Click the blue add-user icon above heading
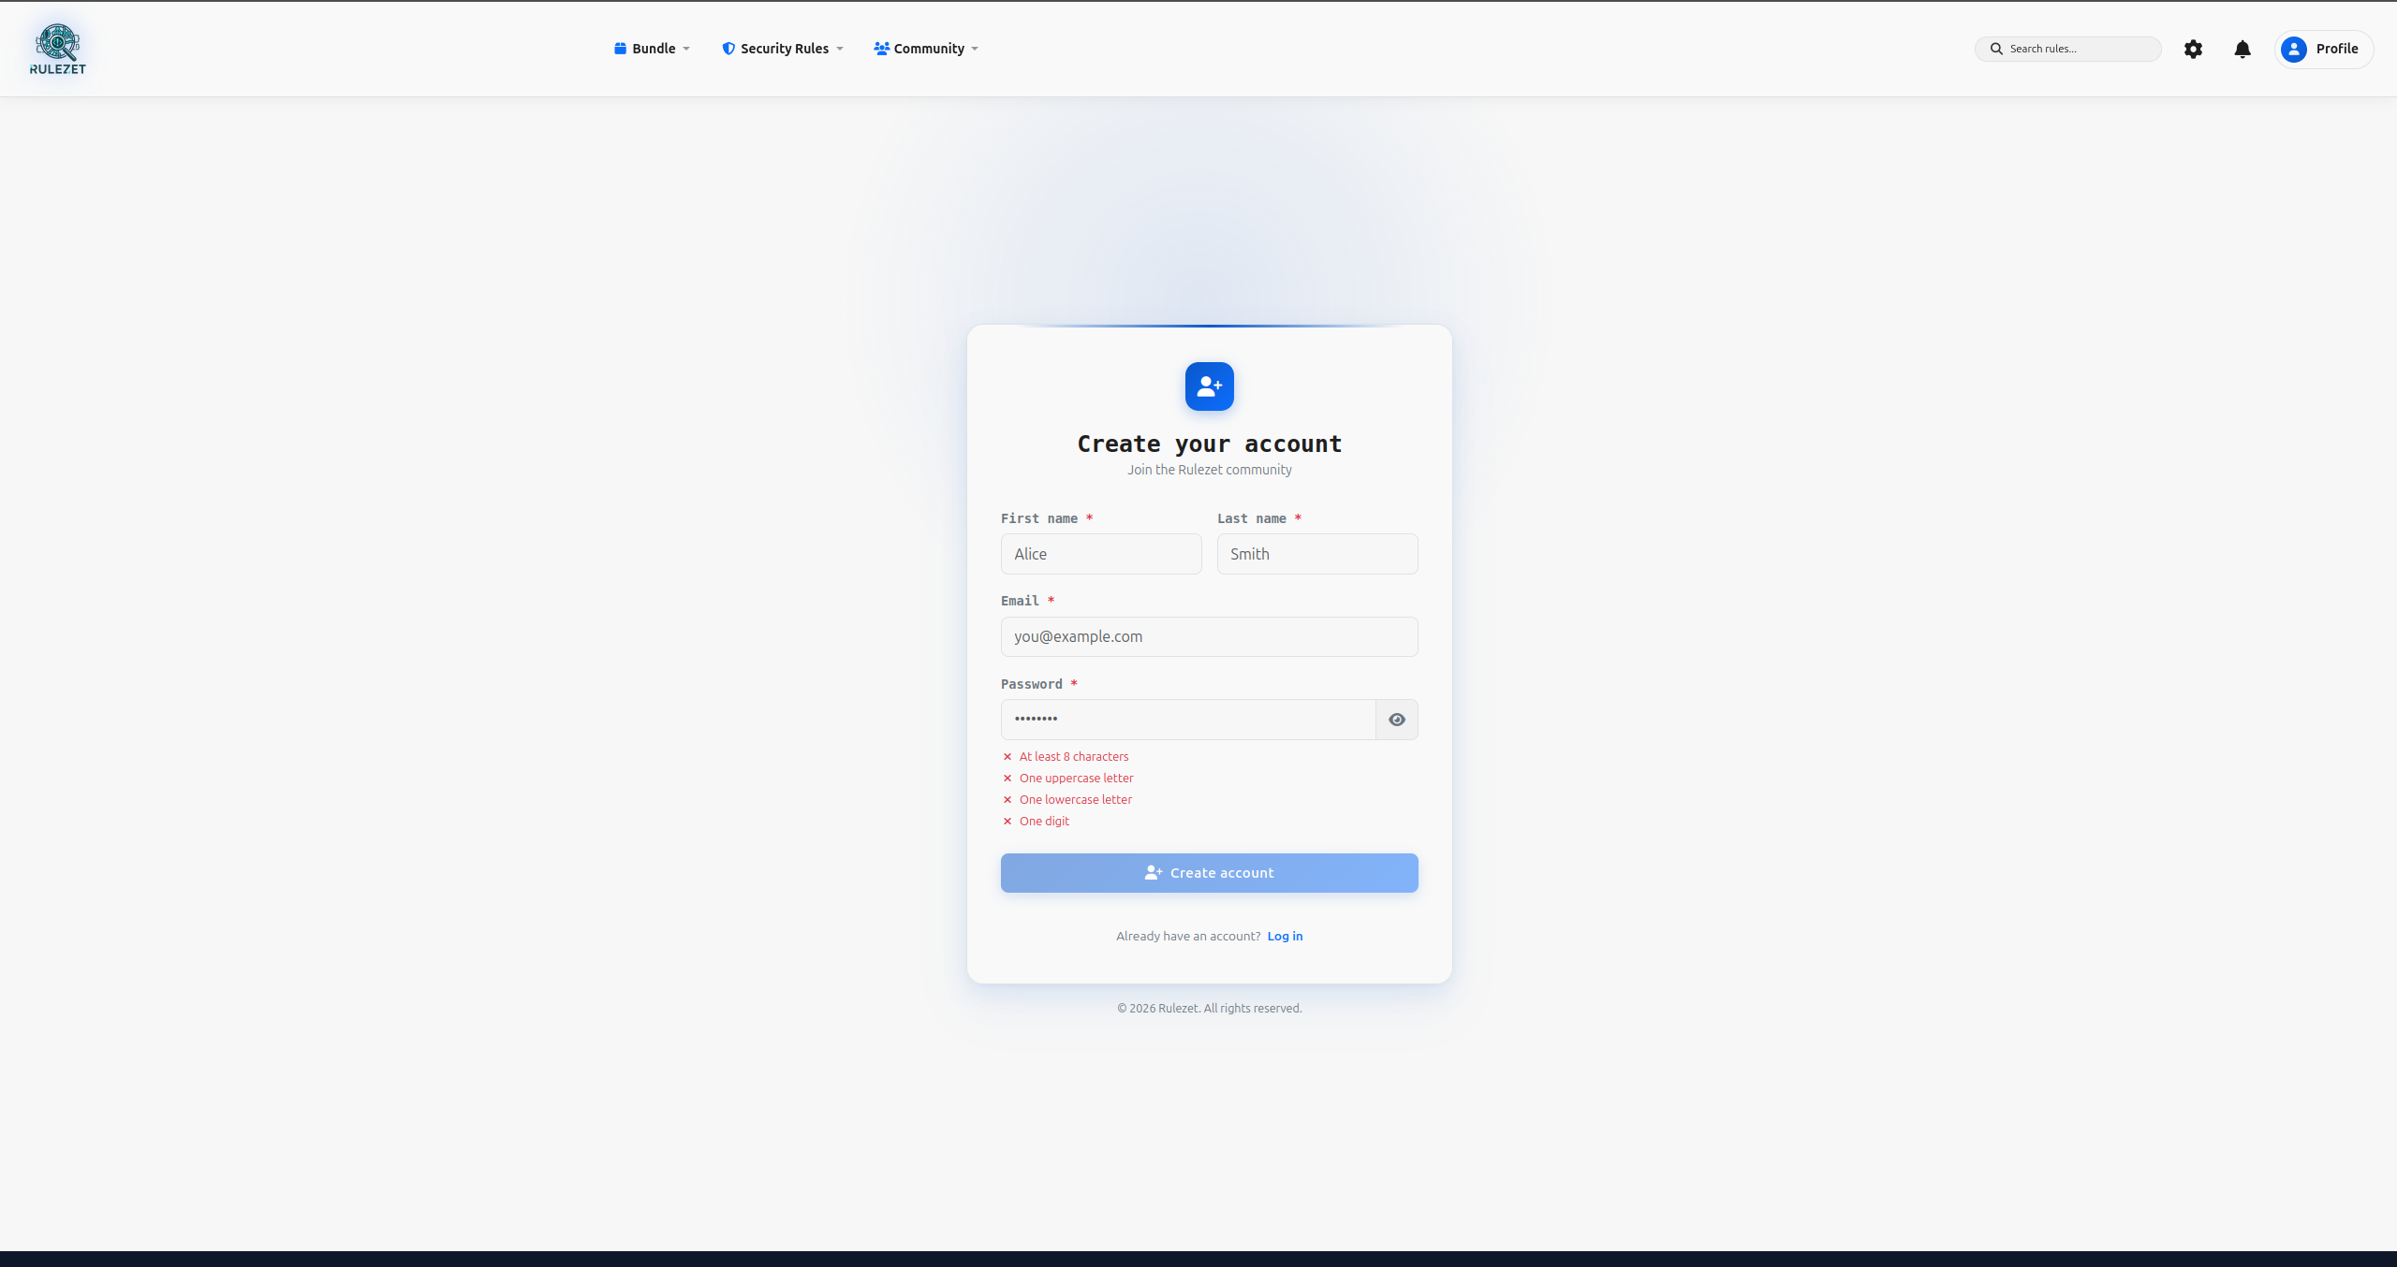The width and height of the screenshot is (2397, 1267). click(x=1210, y=386)
